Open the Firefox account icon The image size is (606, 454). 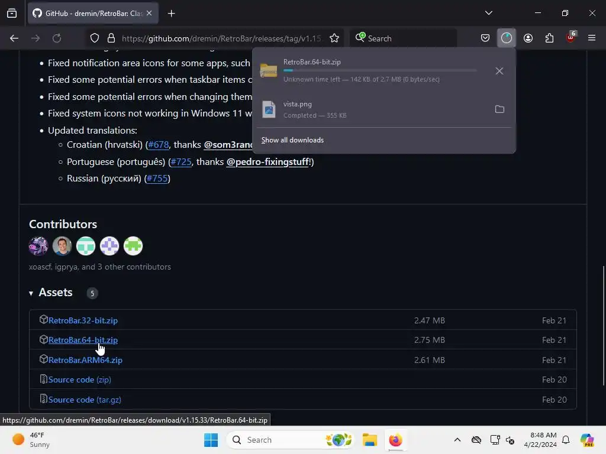coord(528,38)
